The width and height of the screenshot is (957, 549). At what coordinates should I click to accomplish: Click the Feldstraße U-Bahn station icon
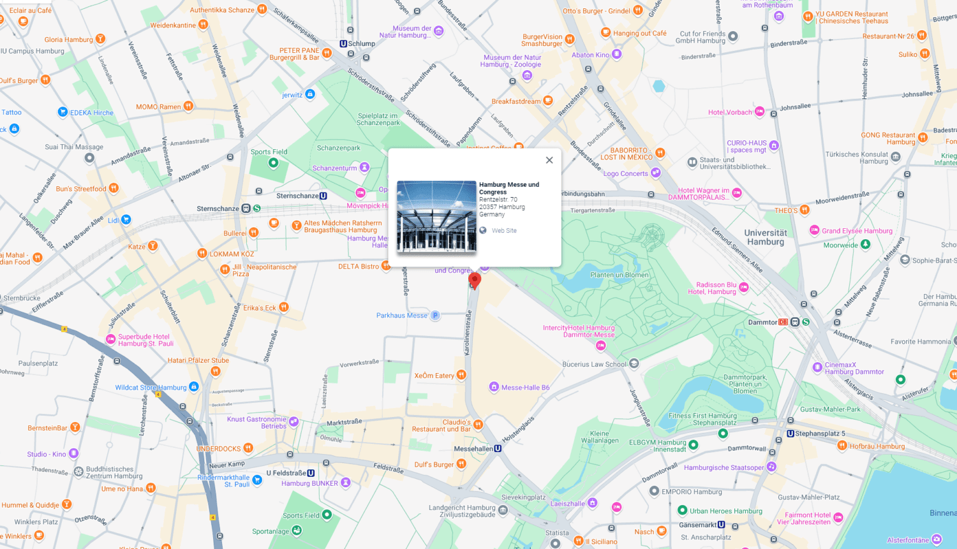311,473
